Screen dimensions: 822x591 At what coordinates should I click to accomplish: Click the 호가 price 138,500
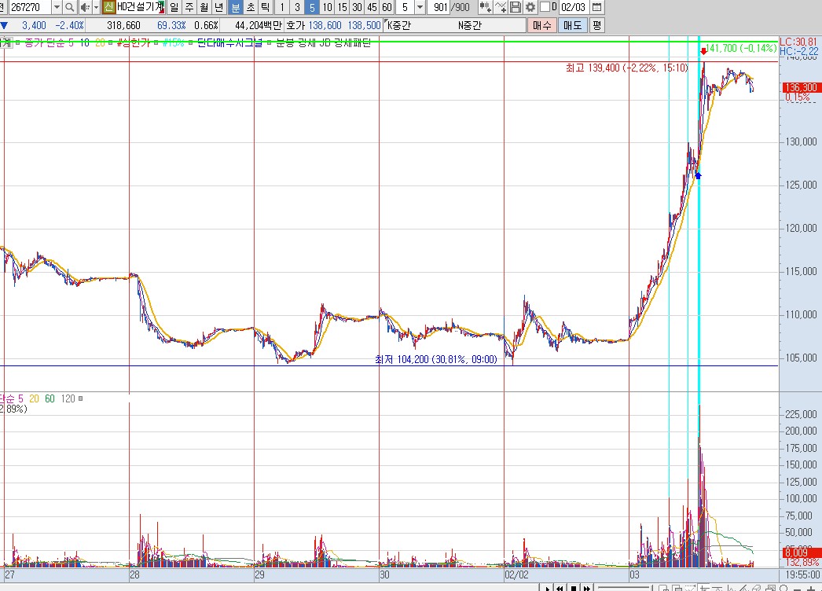365,25
